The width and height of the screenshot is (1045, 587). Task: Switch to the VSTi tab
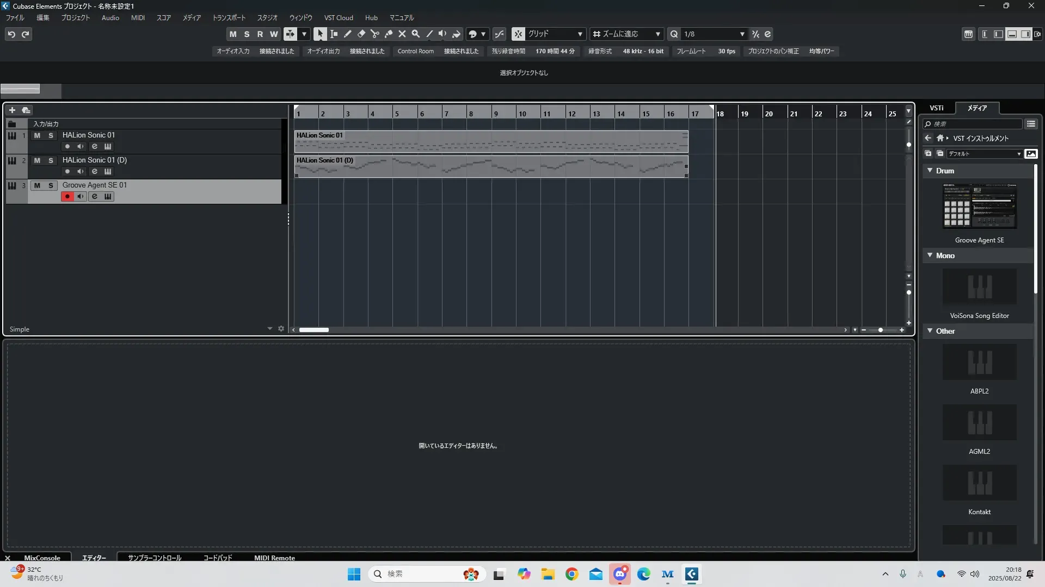(x=936, y=108)
